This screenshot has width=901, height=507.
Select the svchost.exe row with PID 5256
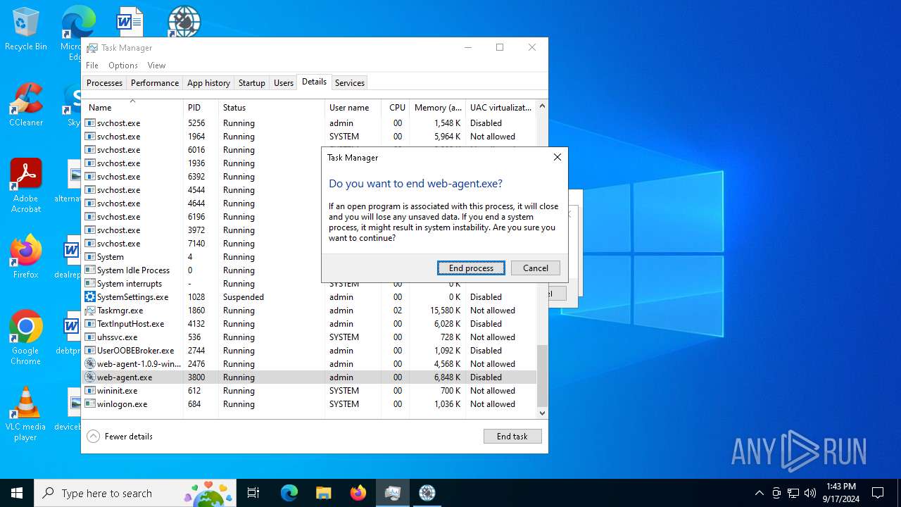coord(309,123)
